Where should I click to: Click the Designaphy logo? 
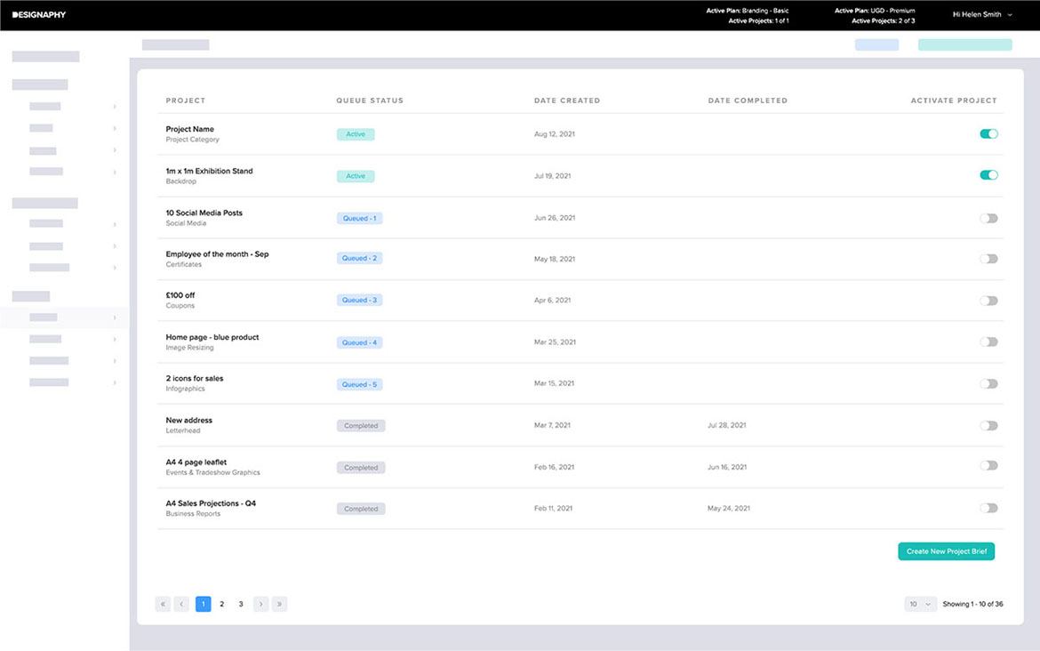coord(39,14)
